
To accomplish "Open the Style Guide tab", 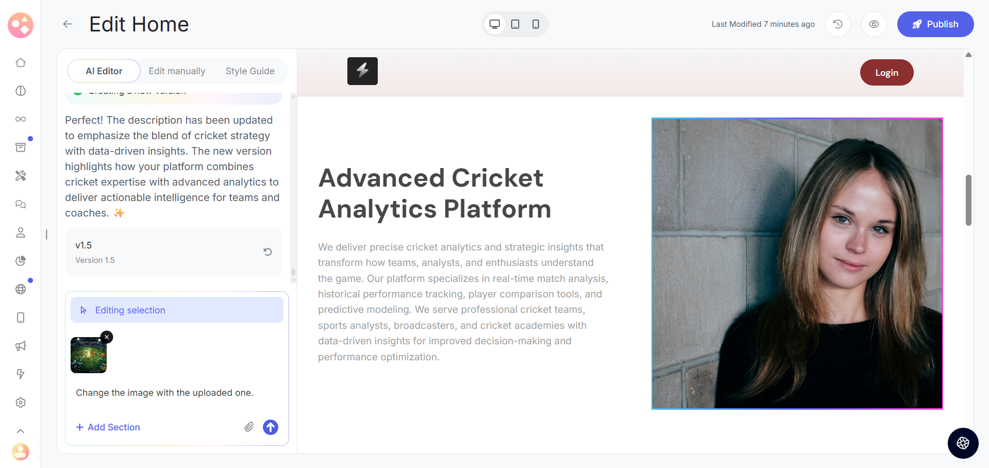I will click(250, 71).
